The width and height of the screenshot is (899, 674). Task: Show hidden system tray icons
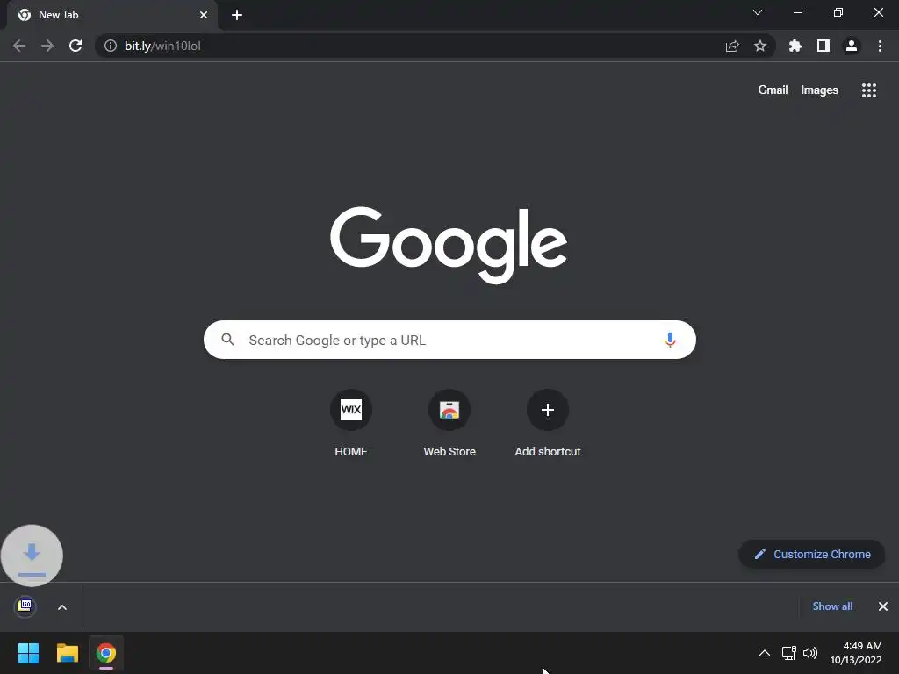(x=765, y=653)
